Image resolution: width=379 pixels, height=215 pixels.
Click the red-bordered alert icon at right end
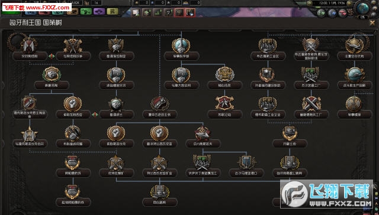191,12
